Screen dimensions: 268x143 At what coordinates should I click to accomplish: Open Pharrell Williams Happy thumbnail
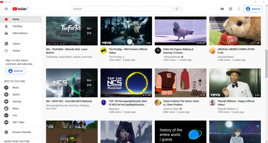[235, 83]
